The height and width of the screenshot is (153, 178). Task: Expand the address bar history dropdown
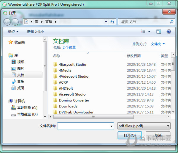pos(106,22)
